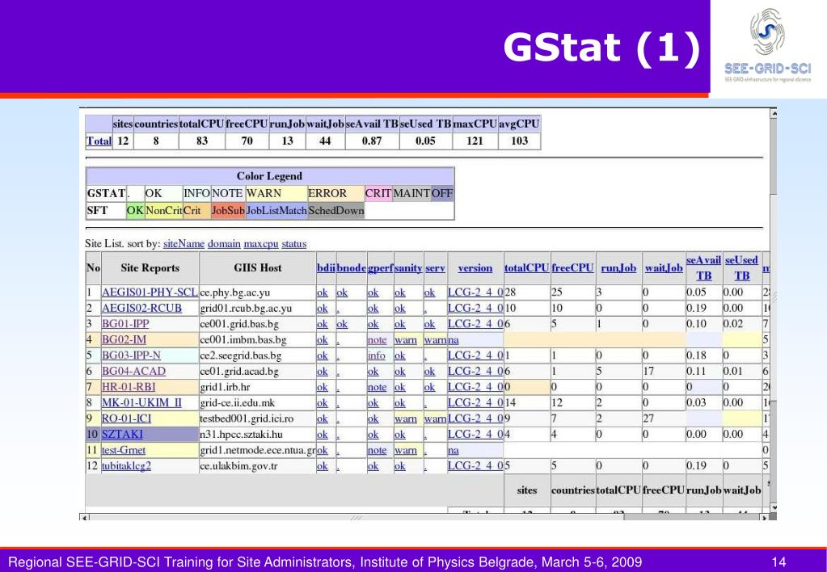Image resolution: width=827 pixels, height=572 pixels.
Task: Click the version column header link
Action: click(475, 267)
